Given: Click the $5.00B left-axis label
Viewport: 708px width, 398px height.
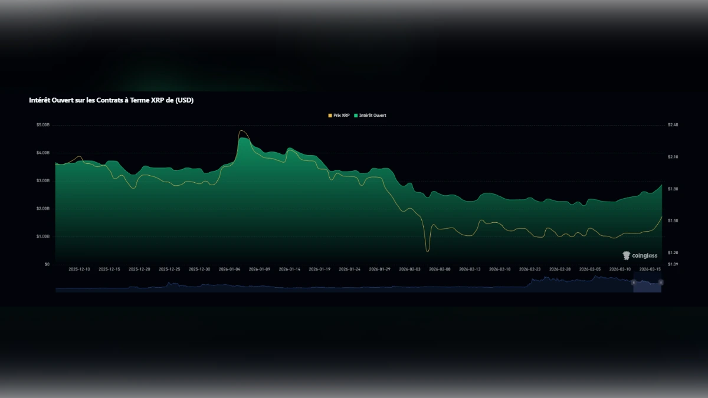Looking at the screenshot, I should pos(42,124).
